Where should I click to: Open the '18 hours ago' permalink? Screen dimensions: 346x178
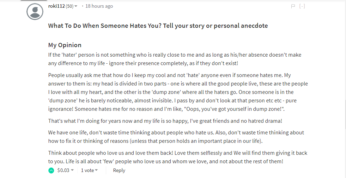coord(99,6)
